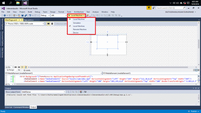
Task: Click the swap panes arrows icon
Action: [x=19, y=70]
